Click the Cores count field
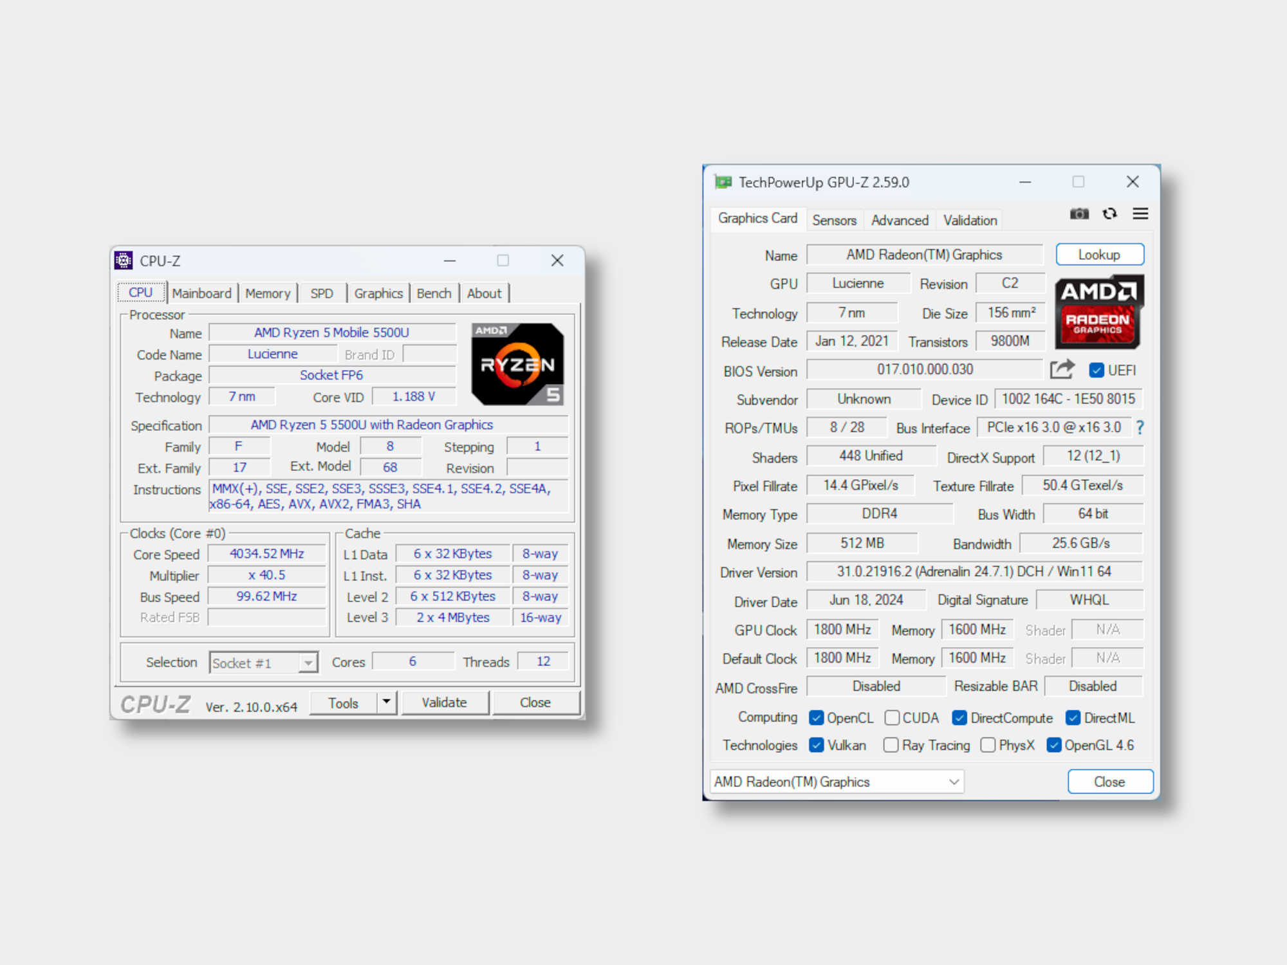The height and width of the screenshot is (965, 1287). [412, 661]
